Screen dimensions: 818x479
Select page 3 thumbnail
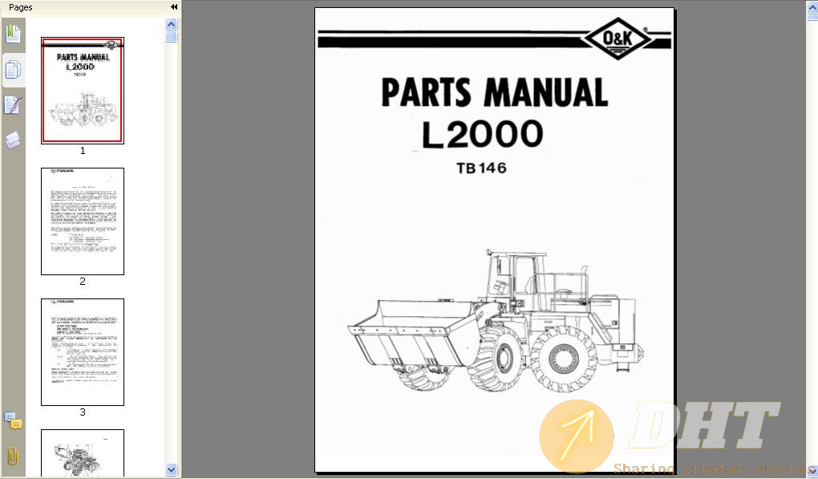[83, 352]
